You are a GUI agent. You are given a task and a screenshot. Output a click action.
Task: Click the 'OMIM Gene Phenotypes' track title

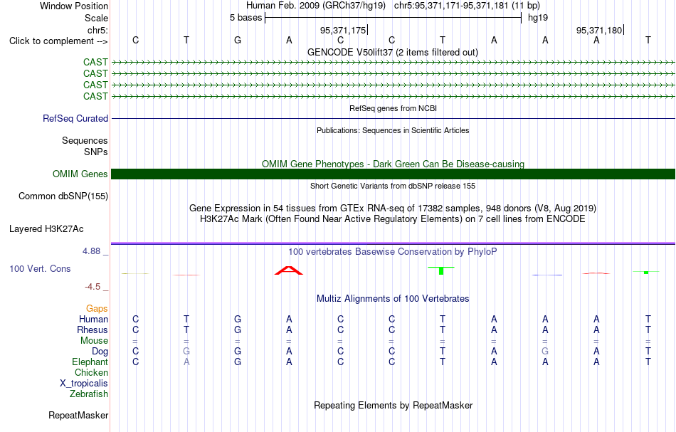click(394, 164)
